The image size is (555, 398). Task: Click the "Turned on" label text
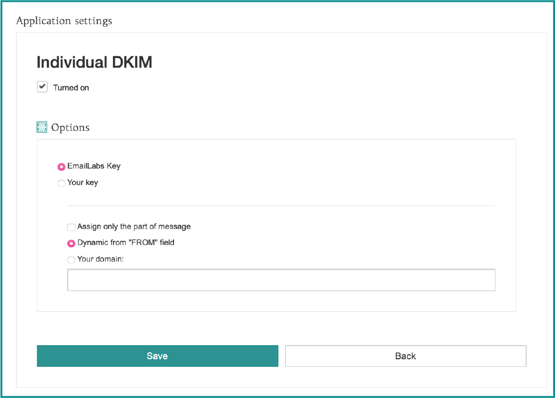71,87
